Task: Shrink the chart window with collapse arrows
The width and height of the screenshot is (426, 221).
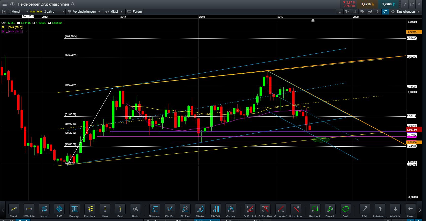Action: [405, 4]
